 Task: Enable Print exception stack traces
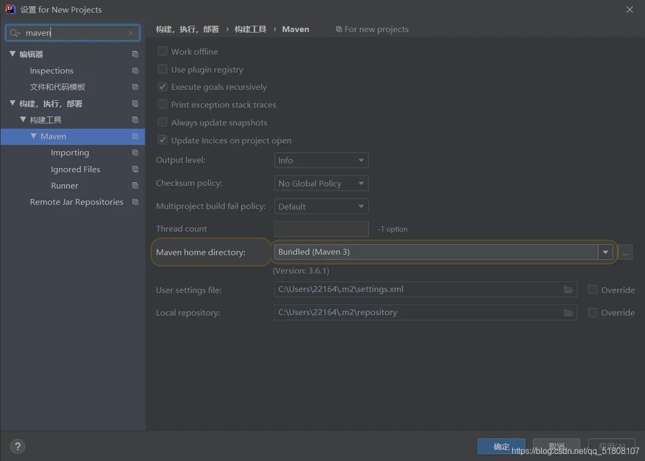pos(163,104)
